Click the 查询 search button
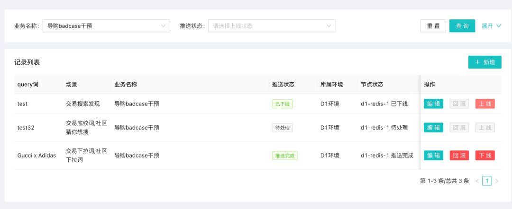This screenshot has width=512, height=209. point(462,26)
